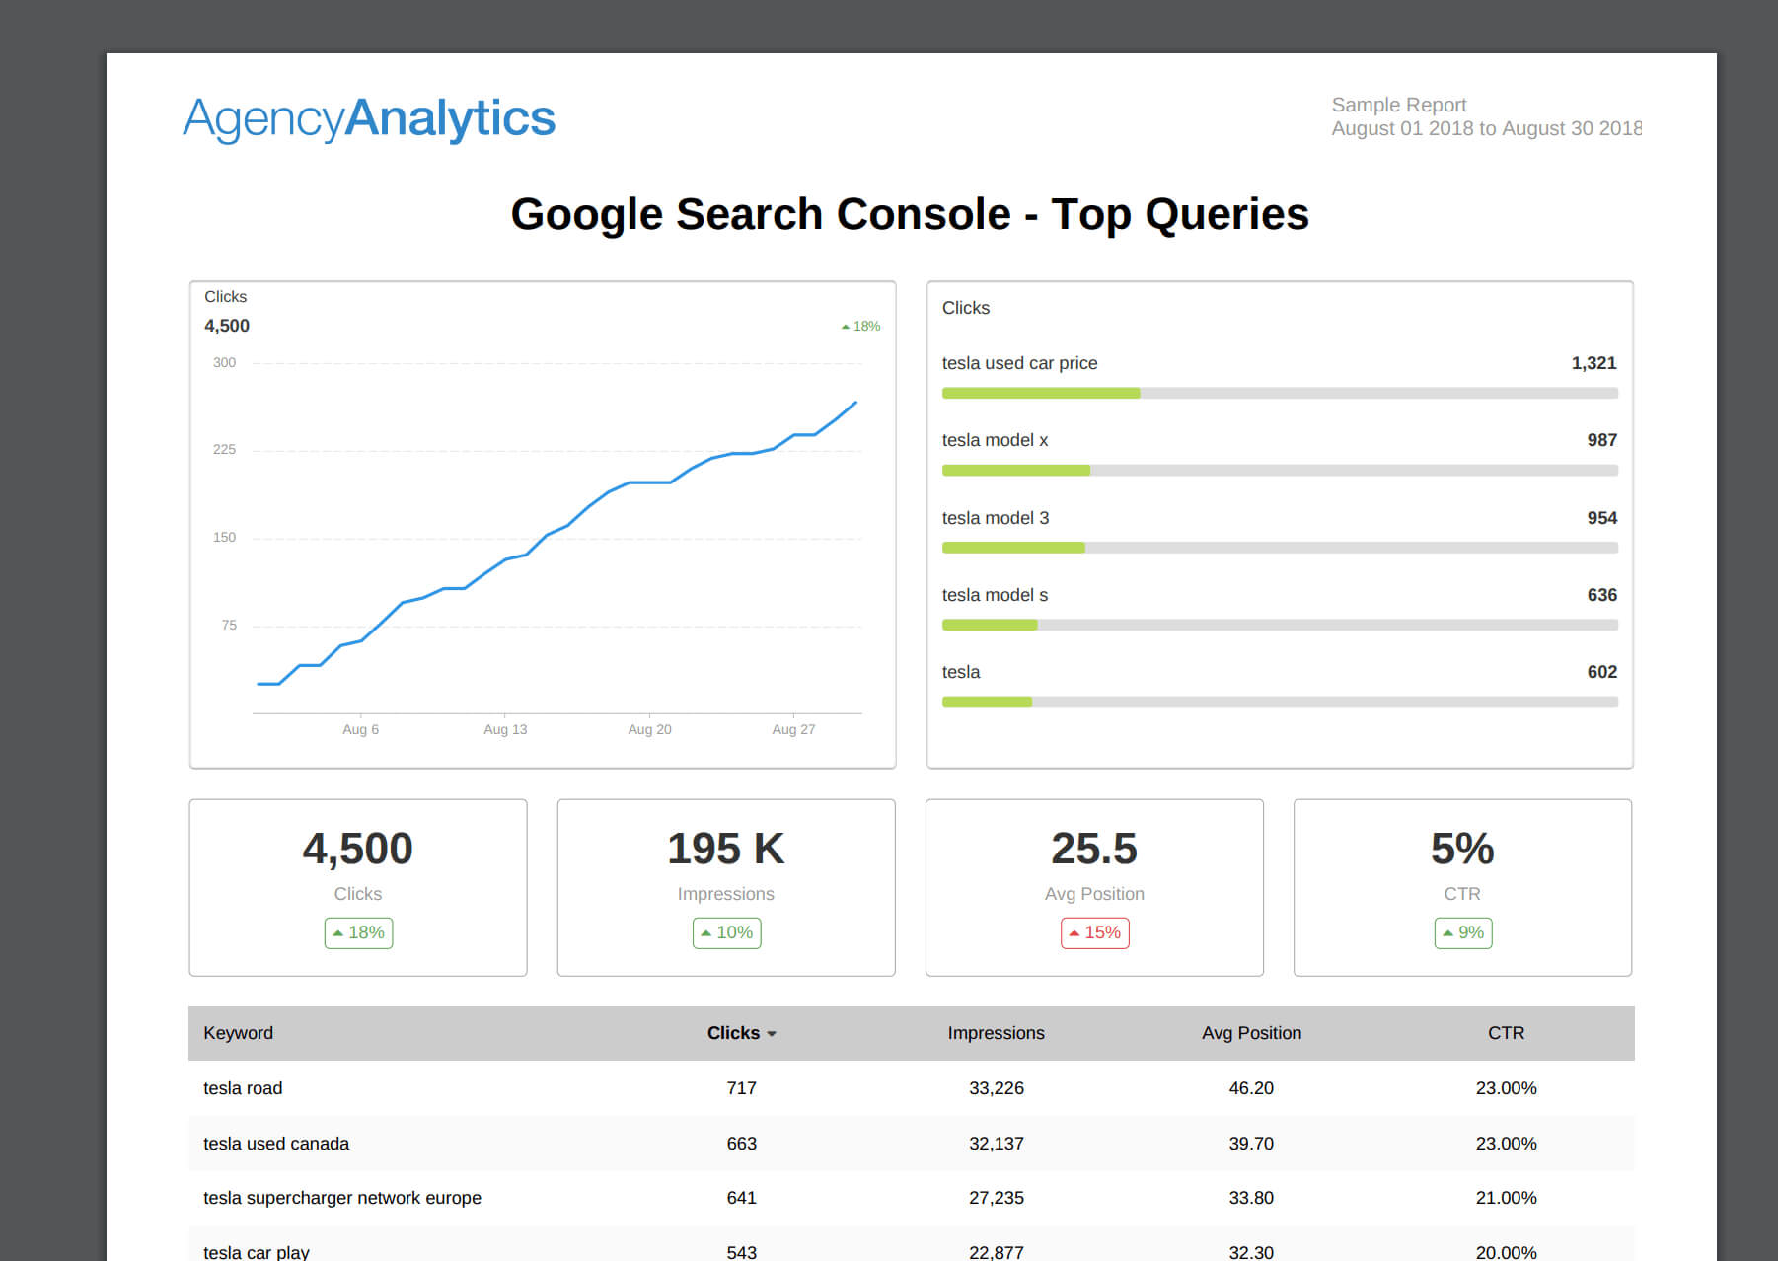Viewport: 1778px width, 1261px height.
Task: Select the Impressions column header
Action: [x=996, y=1033]
